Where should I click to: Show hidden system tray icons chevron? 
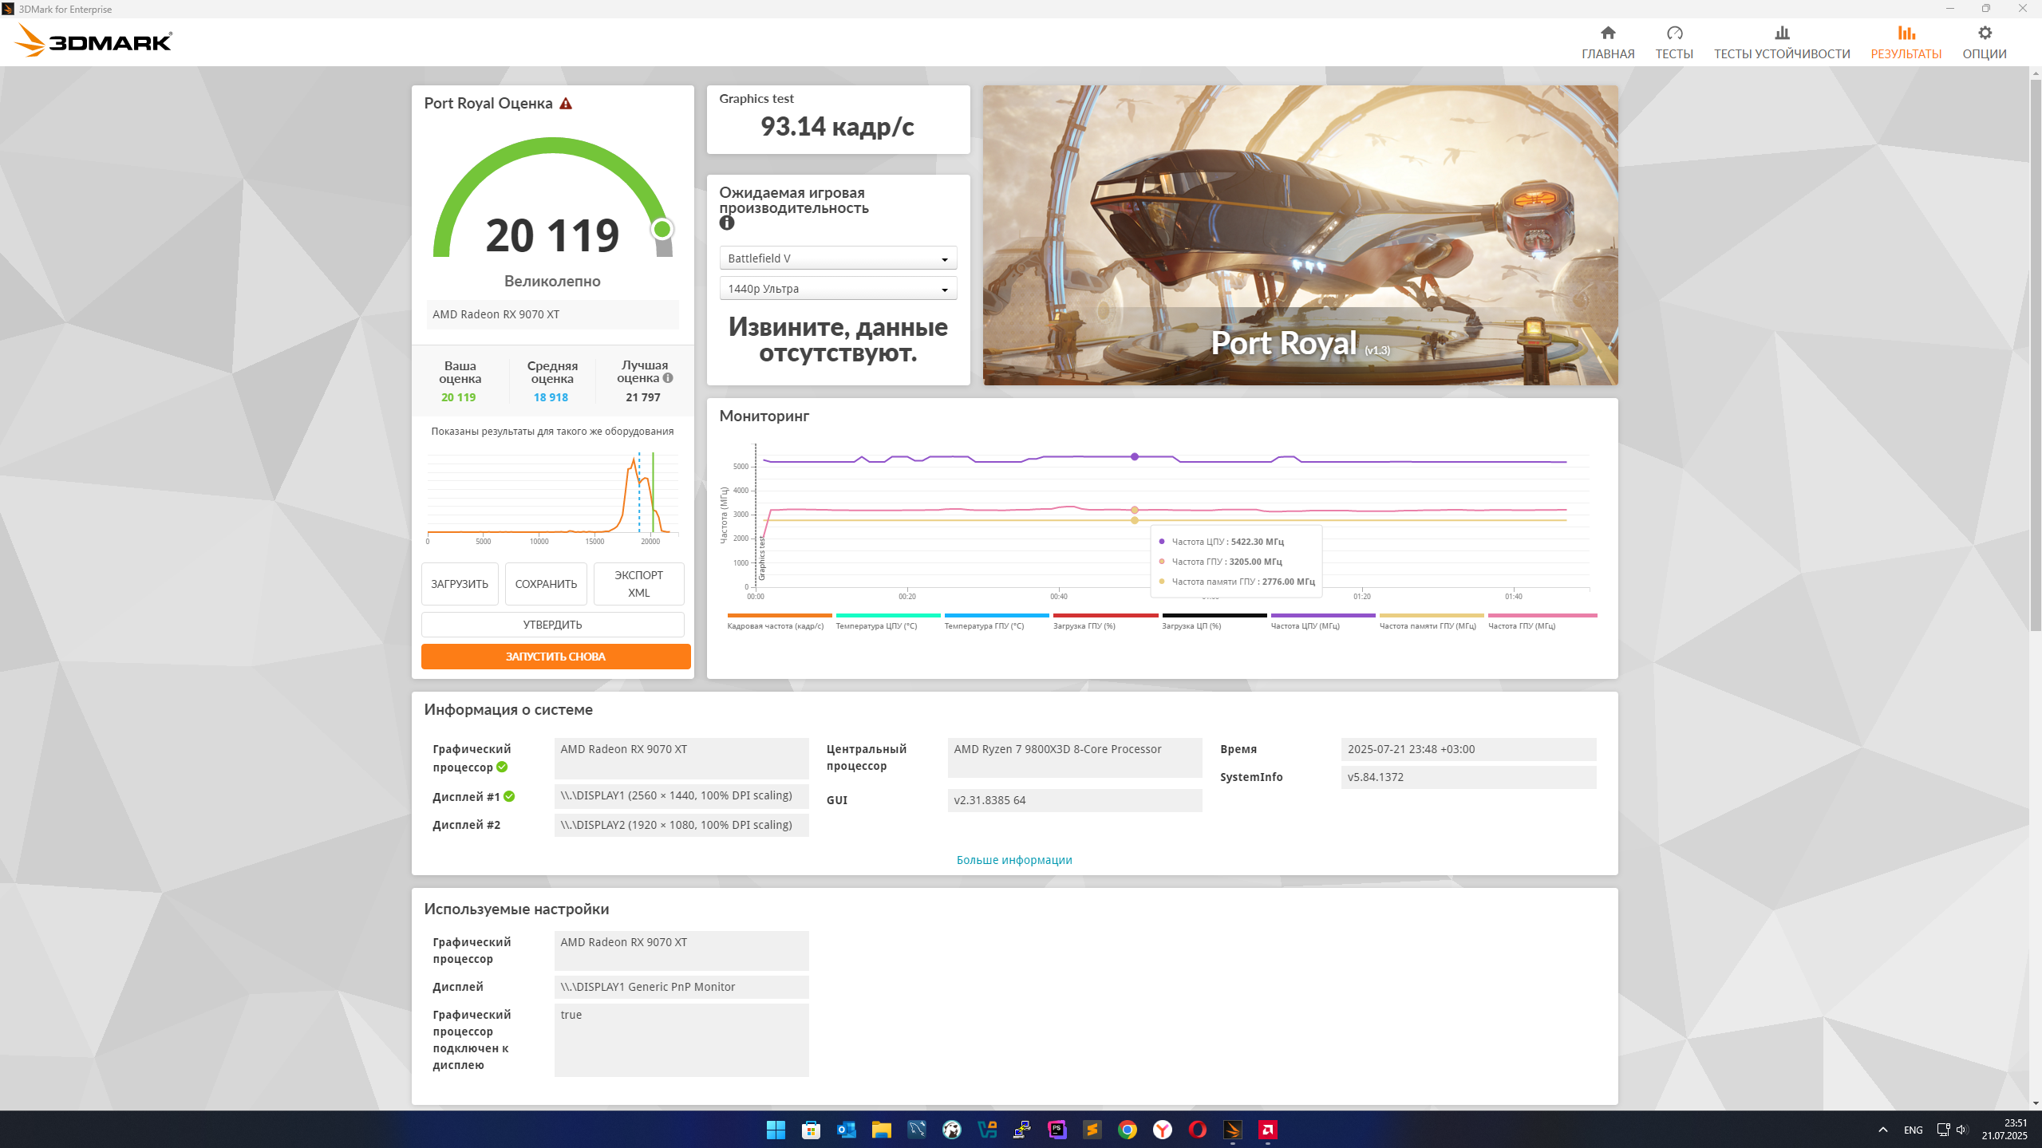1883,1130
